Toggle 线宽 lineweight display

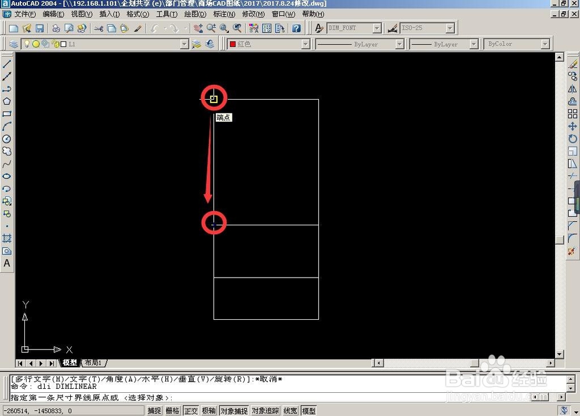[291, 410]
